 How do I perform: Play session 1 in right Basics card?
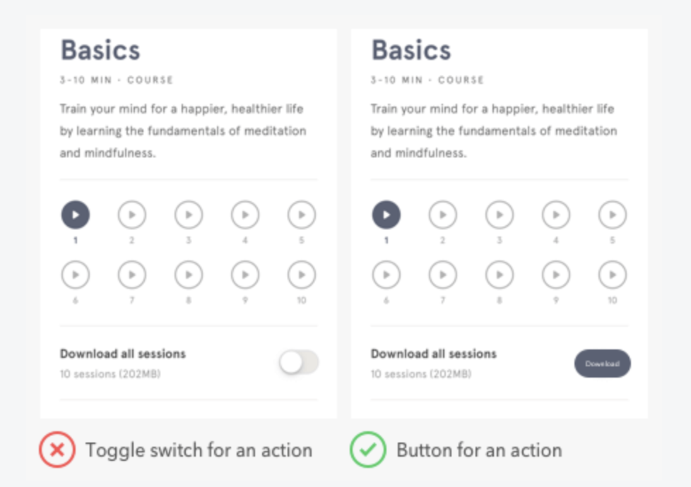tap(386, 215)
